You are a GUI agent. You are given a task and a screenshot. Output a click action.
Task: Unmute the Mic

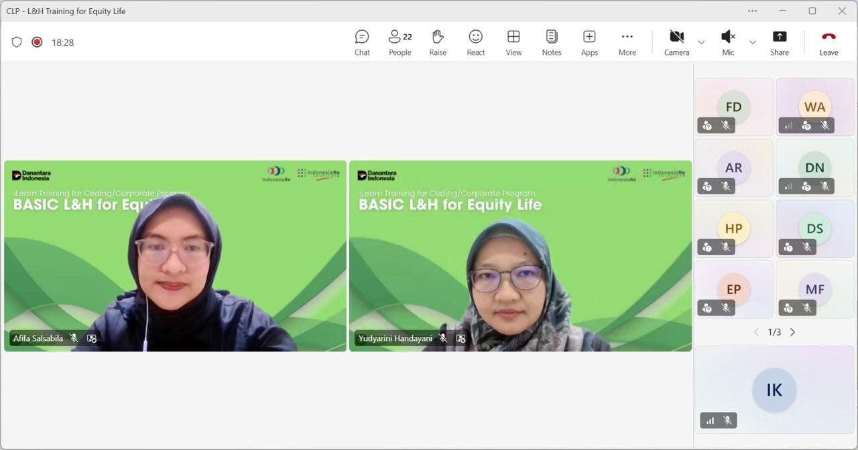[728, 43]
